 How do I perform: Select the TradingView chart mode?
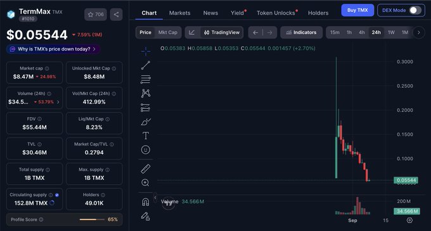coord(222,32)
